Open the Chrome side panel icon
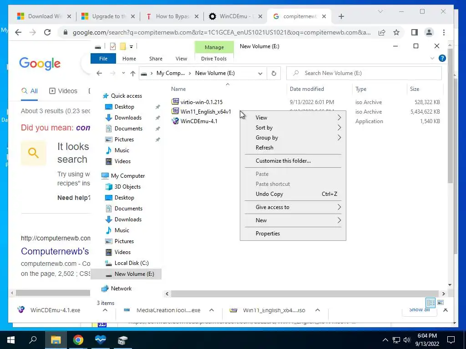Viewport: 466px width, 349px height. pos(414,32)
